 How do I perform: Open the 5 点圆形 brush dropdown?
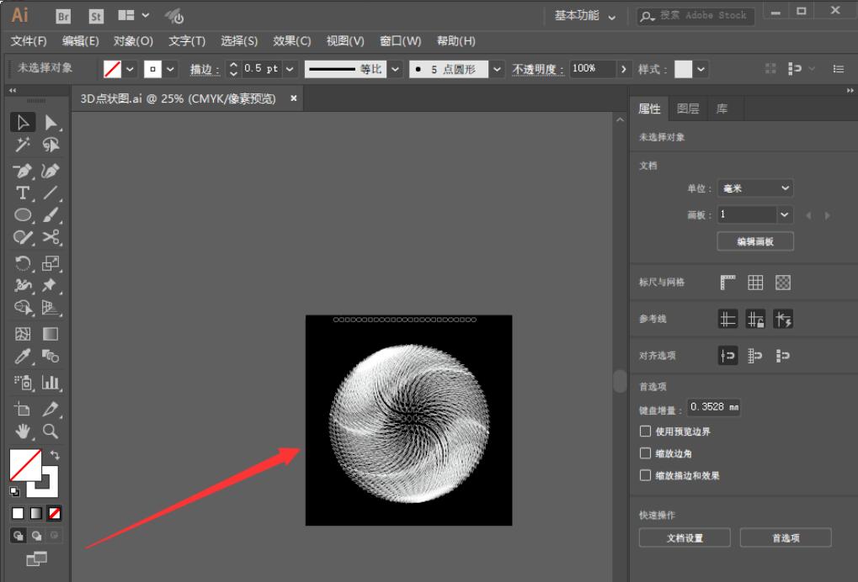pos(497,69)
